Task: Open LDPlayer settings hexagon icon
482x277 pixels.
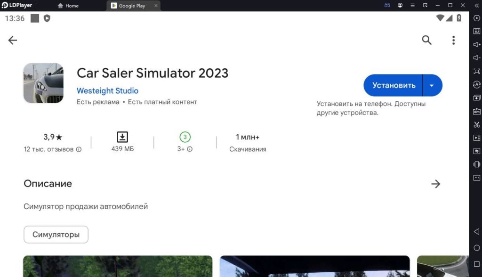Action: click(x=476, y=18)
